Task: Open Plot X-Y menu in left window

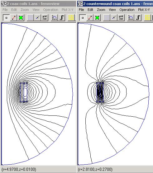Action: point(68,10)
